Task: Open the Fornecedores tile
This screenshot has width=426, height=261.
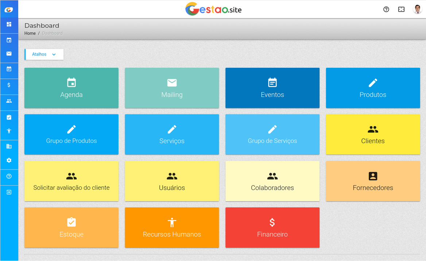Action: click(x=373, y=181)
